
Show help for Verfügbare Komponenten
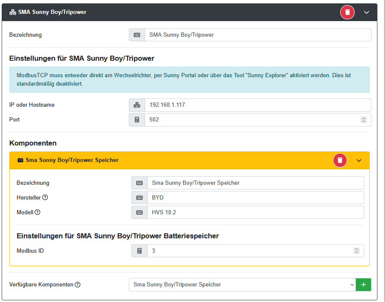(78, 285)
